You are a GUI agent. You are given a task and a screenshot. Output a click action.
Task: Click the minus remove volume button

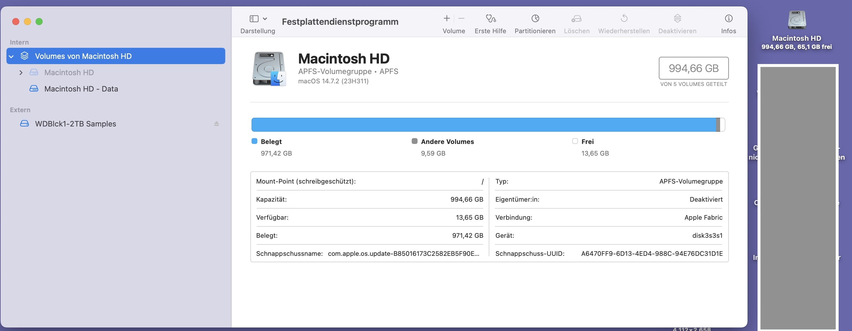click(461, 18)
